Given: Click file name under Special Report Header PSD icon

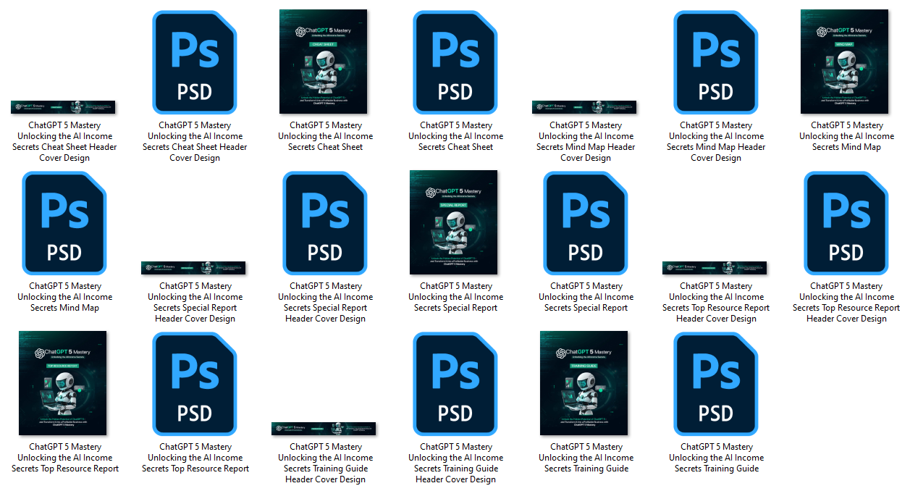Looking at the screenshot, I should click(326, 302).
